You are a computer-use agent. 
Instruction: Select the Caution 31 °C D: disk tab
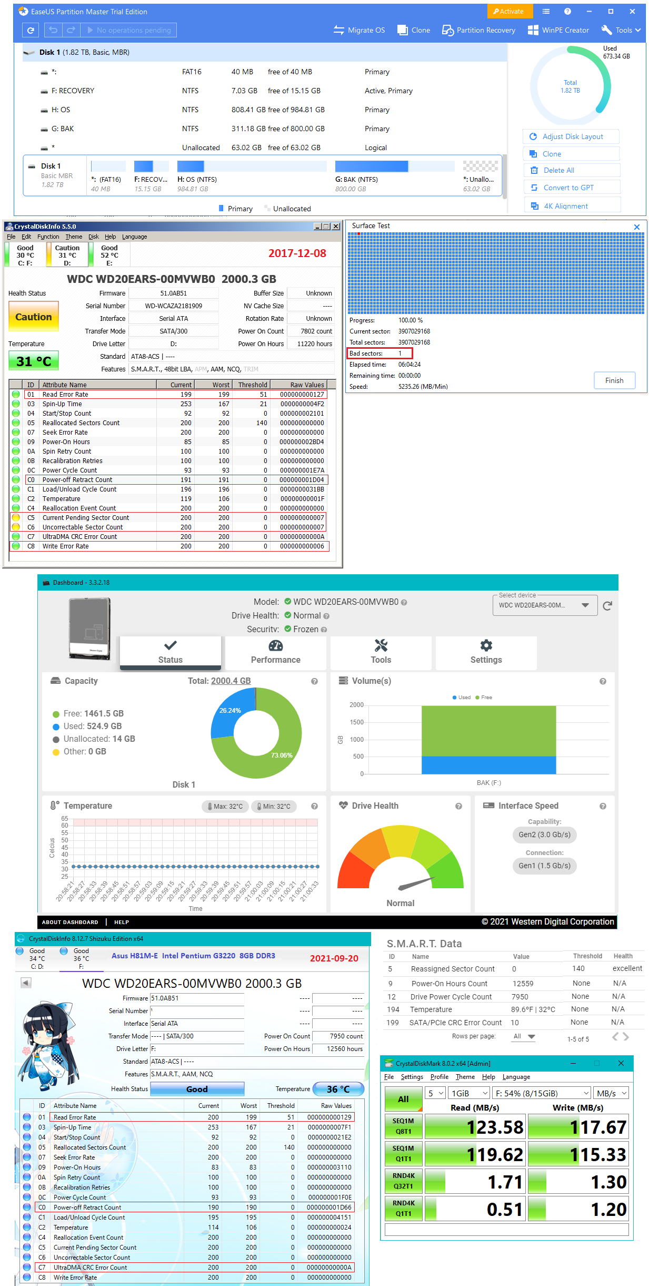point(67,255)
